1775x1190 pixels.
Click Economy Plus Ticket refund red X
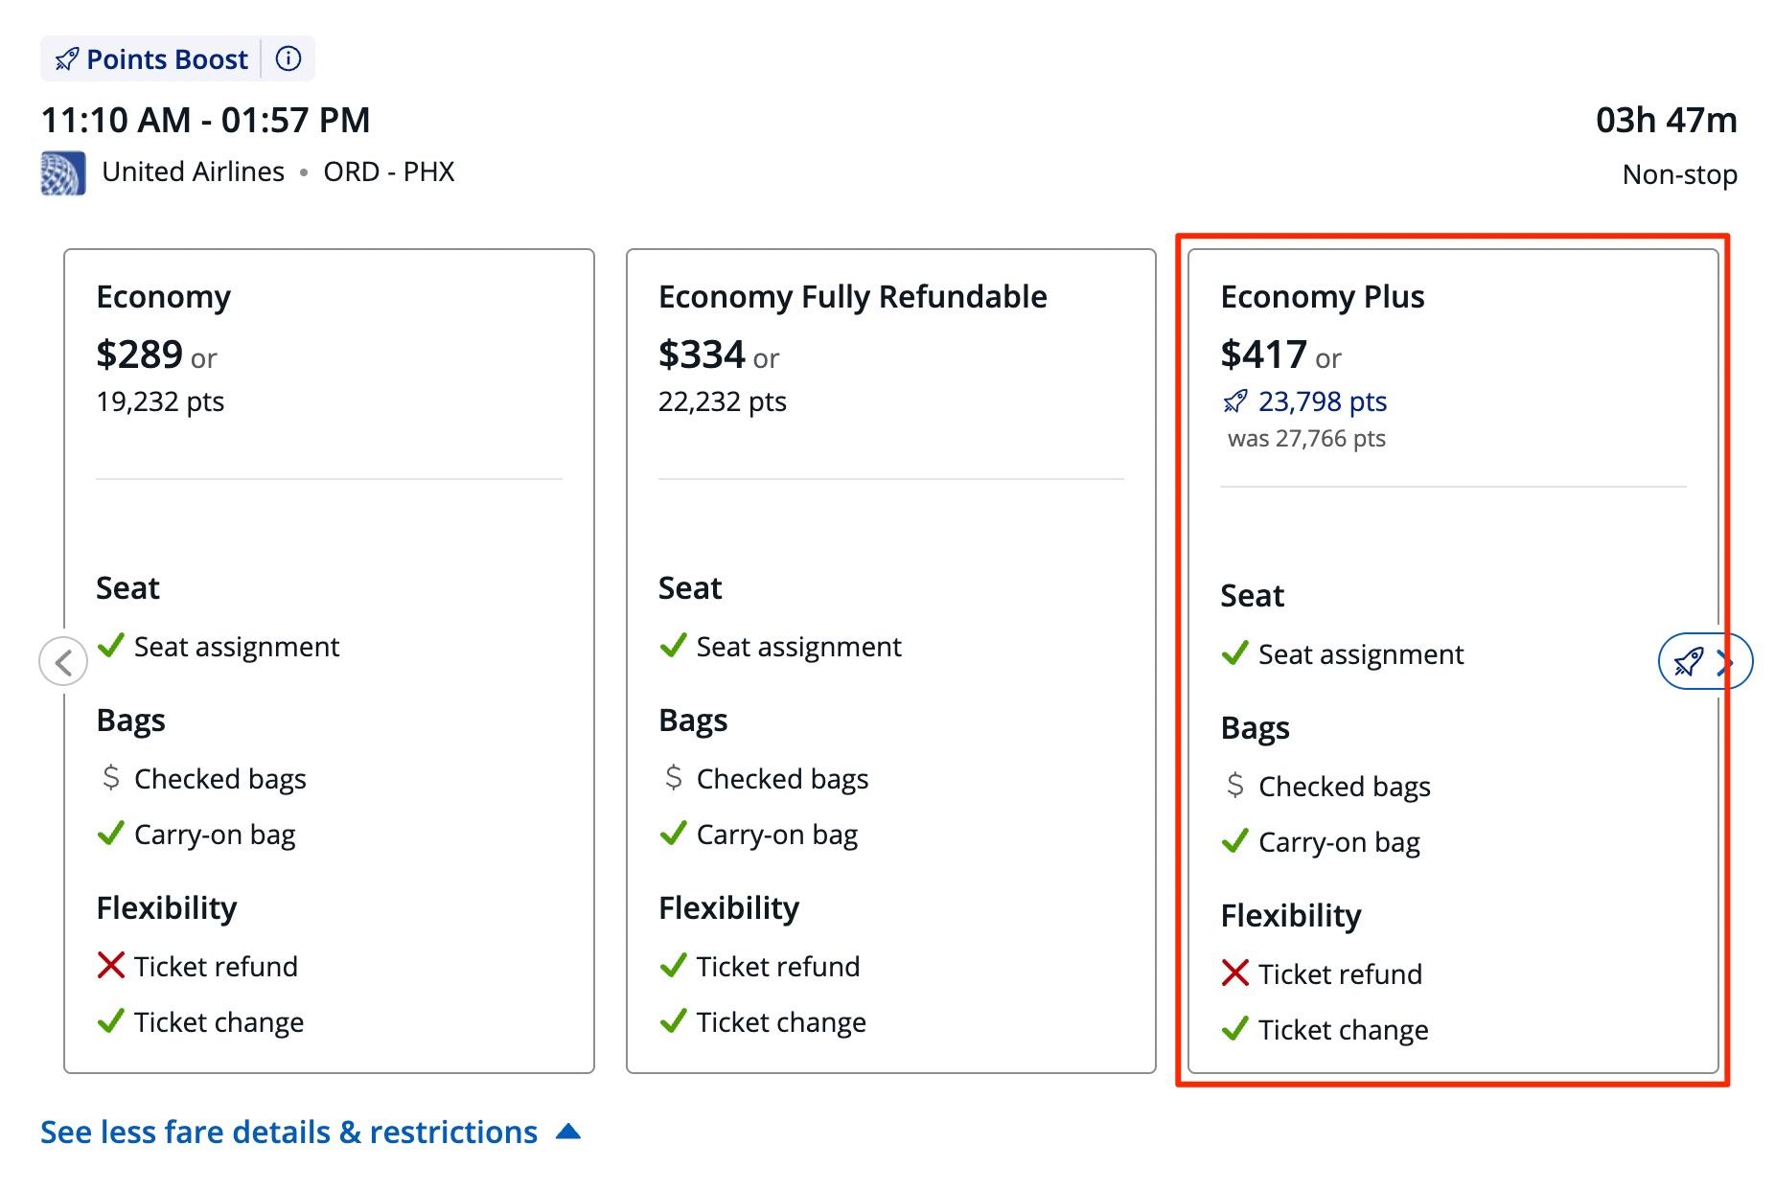tap(1235, 973)
